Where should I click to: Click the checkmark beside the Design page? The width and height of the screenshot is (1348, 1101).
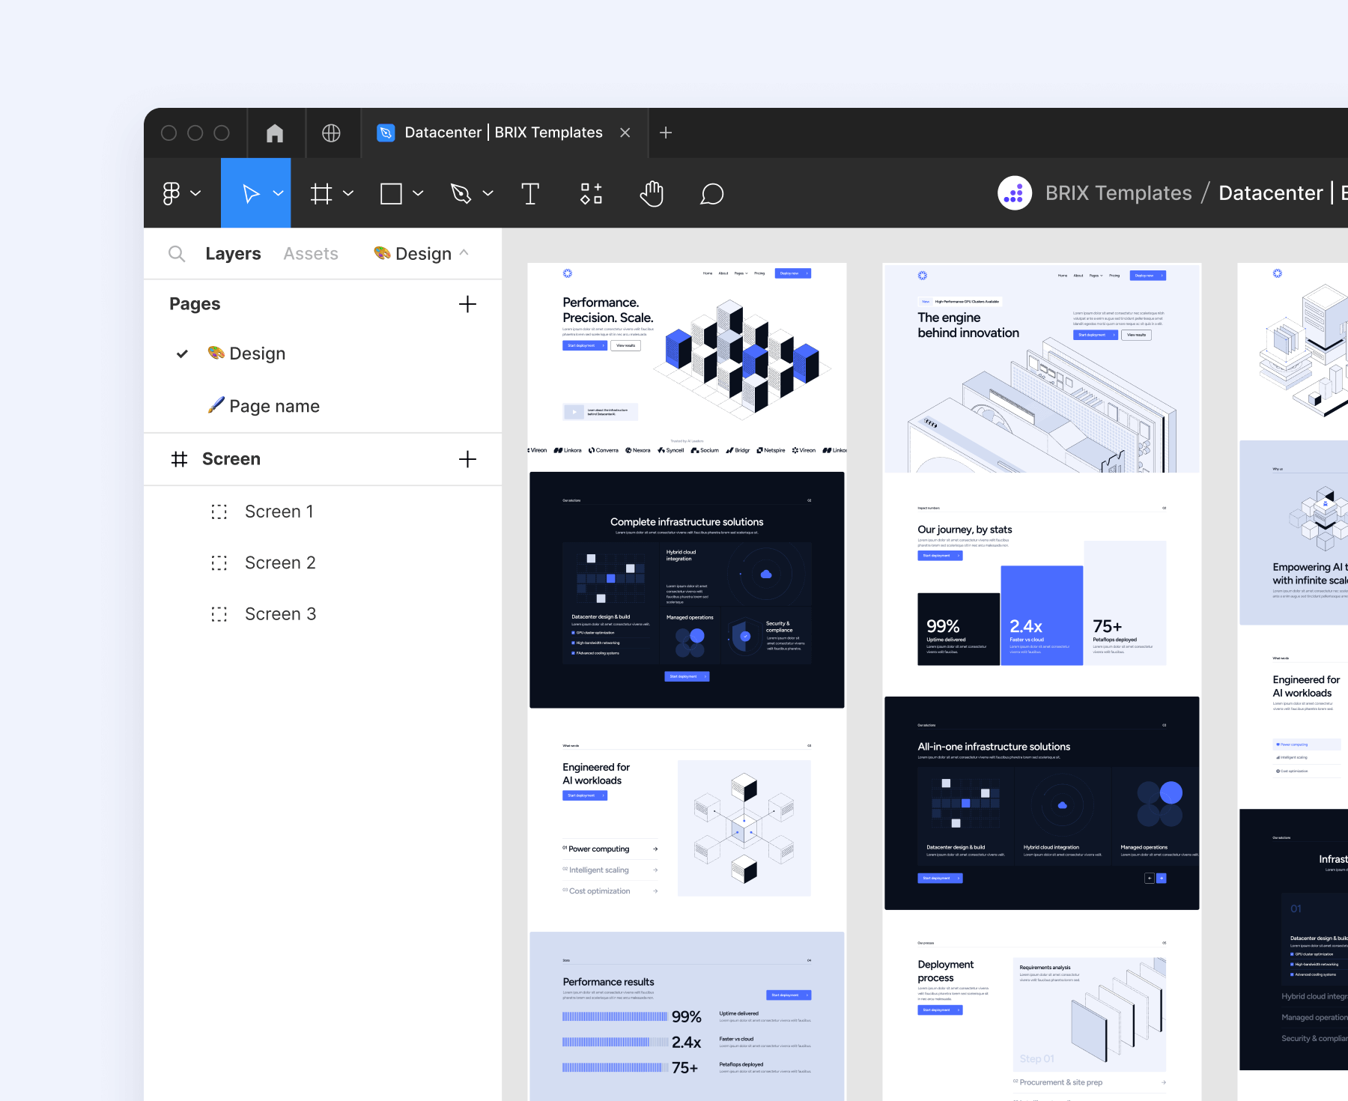point(181,354)
